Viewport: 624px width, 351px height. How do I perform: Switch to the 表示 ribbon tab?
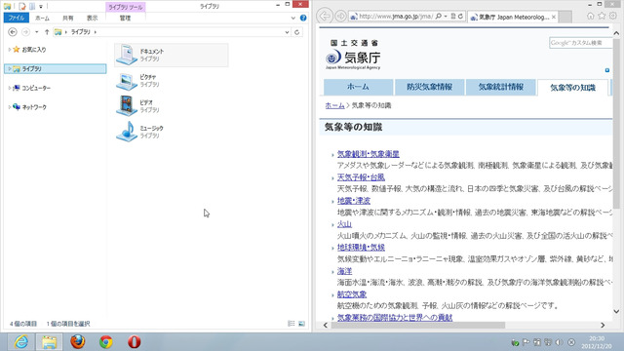pos(93,18)
